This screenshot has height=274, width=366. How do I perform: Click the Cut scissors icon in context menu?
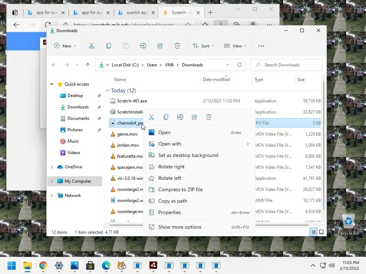click(x=152, y=117)
